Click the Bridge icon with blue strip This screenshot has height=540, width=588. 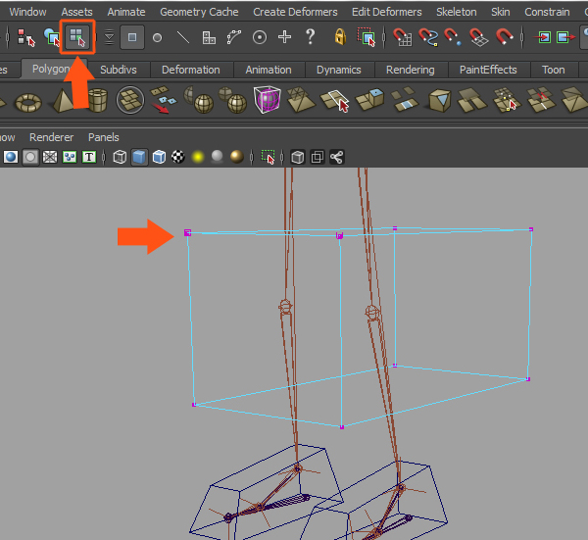point(405,99)
